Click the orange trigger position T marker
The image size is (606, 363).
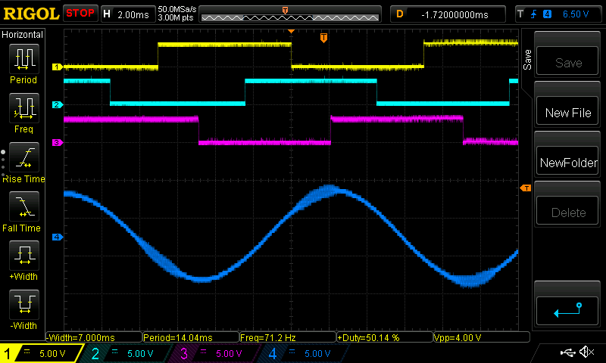[324, 38]
